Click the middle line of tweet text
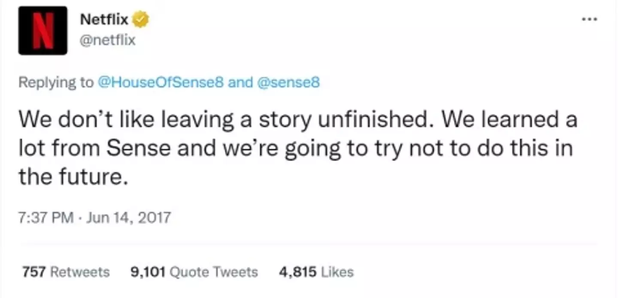This screenshot has height=298, width=618. [295, 149]
